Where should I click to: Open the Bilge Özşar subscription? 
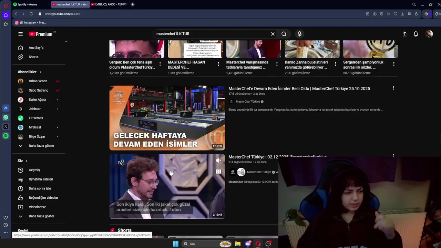point(37,136)
